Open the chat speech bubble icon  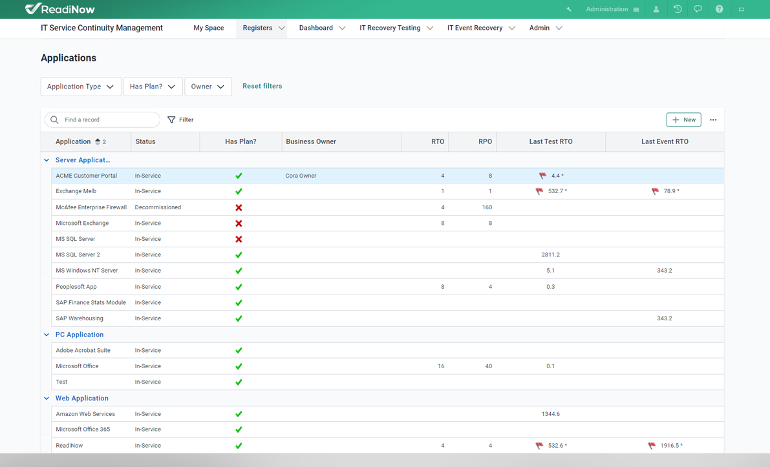698,9
